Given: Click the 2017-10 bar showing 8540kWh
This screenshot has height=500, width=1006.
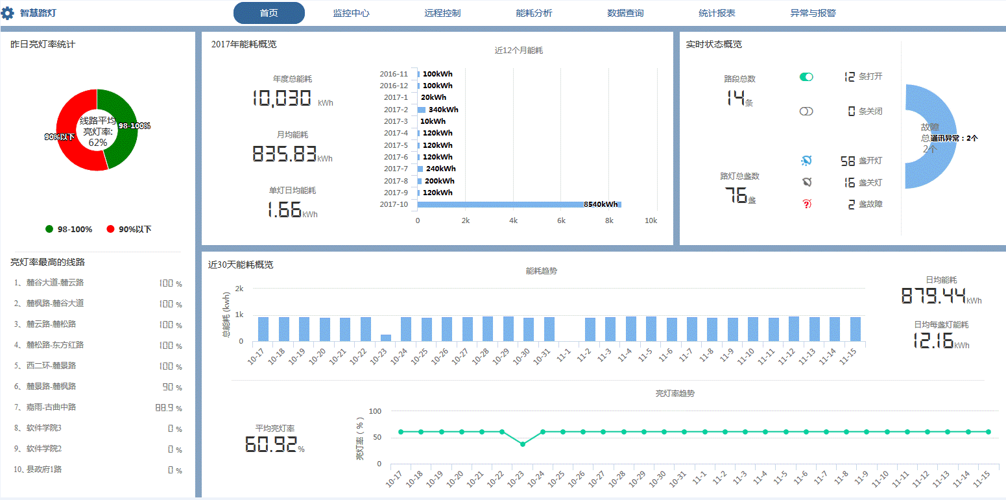Looking at the screenshot, I should click(x=519, y=204).
